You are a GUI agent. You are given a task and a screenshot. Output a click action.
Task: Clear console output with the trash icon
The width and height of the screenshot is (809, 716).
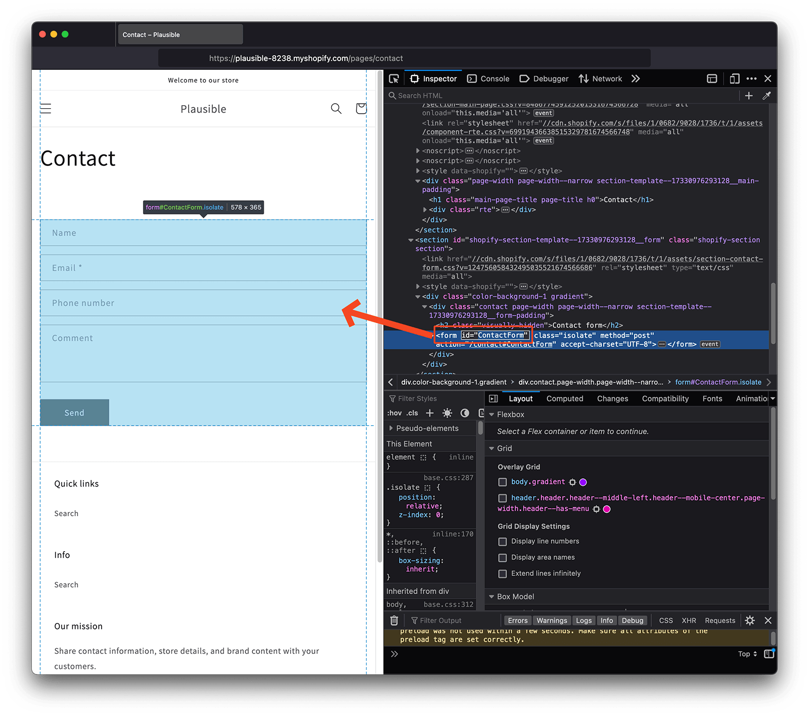click(x=394, y=620)
